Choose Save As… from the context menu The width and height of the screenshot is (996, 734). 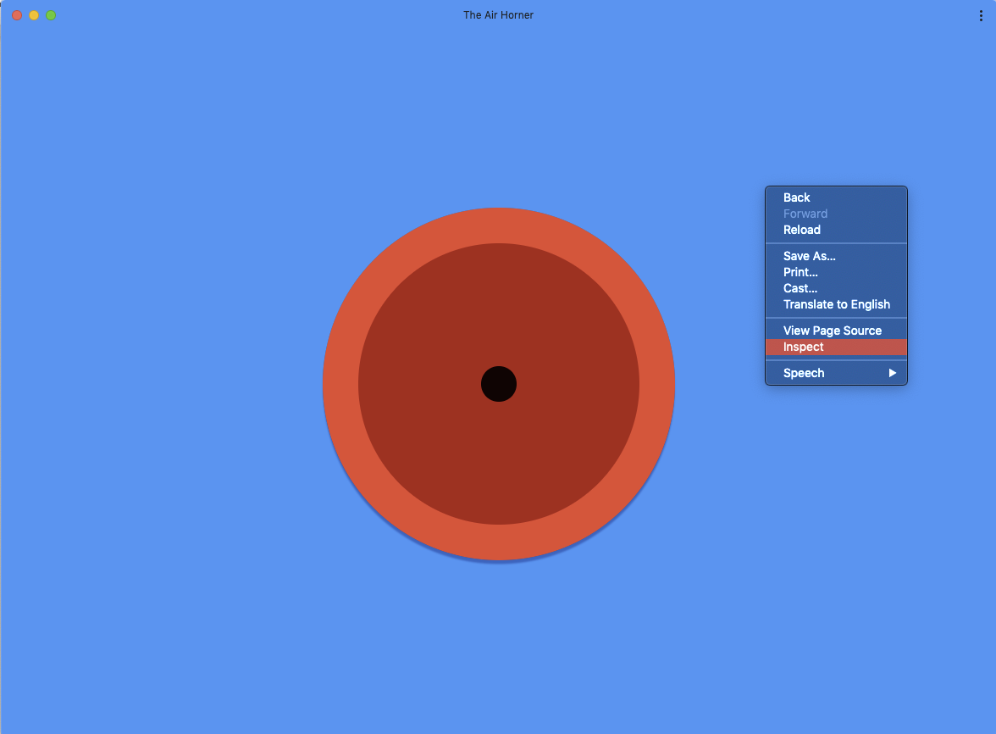pos(809,256)
